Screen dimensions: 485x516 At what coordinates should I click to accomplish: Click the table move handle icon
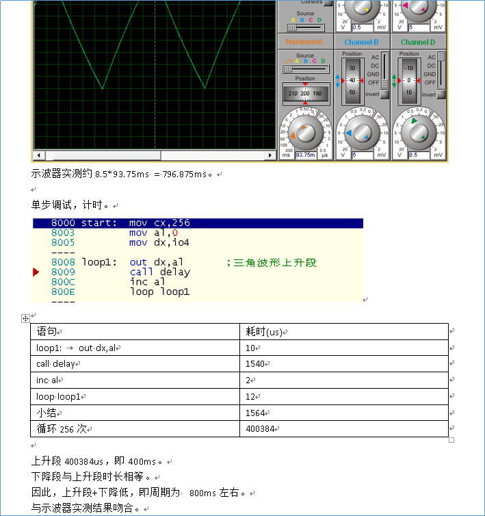click(x=25, y=318)
